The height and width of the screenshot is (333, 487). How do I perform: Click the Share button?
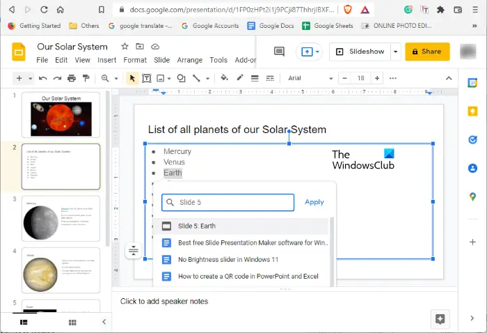click(x=427, y=52)
